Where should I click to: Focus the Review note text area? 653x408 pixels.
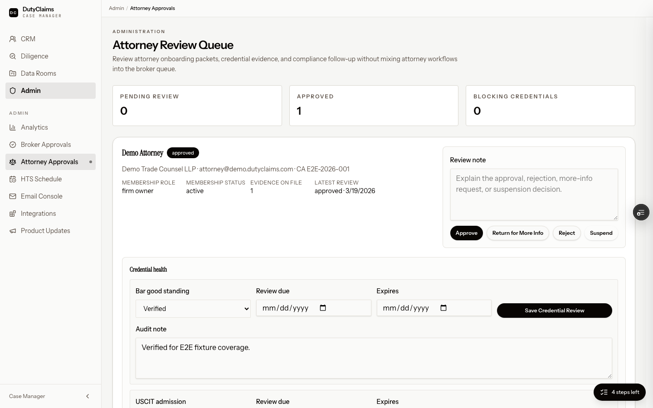click(534, 194)
